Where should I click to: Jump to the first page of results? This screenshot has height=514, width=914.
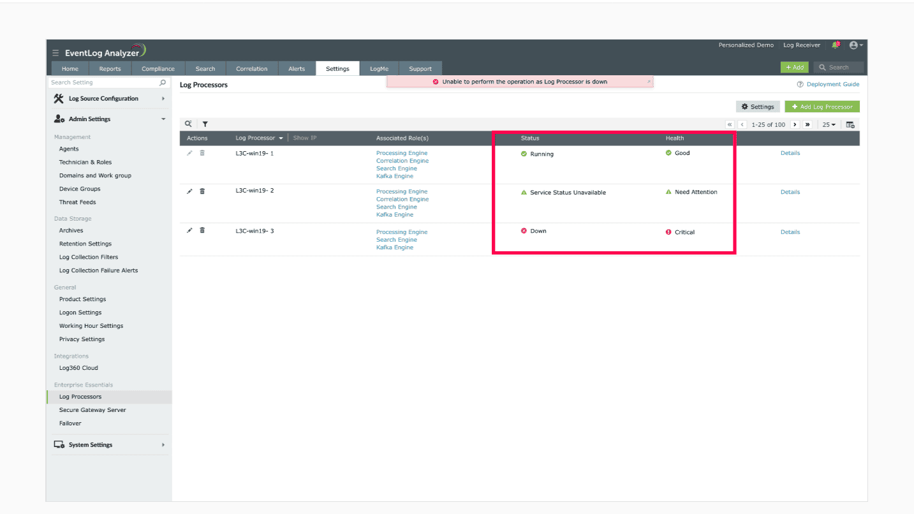pos(730,124)
